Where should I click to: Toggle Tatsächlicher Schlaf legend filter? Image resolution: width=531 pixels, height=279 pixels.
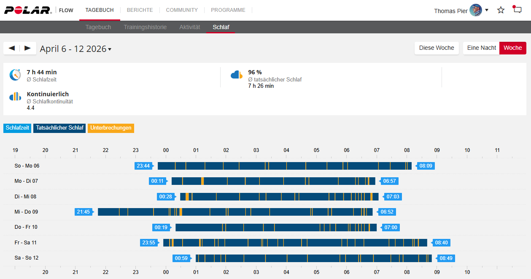click(59, 128)
